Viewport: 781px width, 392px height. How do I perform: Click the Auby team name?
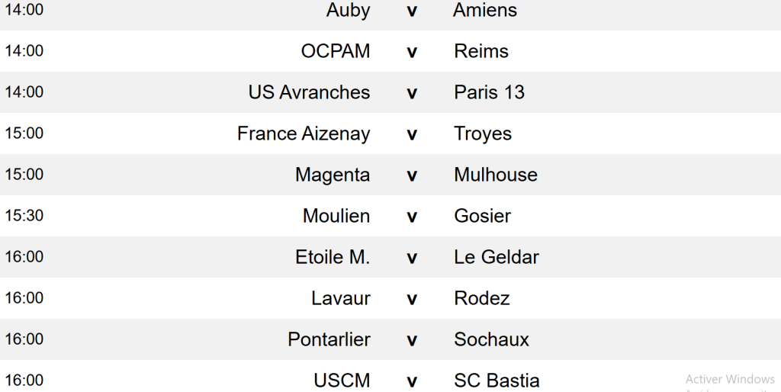pos(348,11)
